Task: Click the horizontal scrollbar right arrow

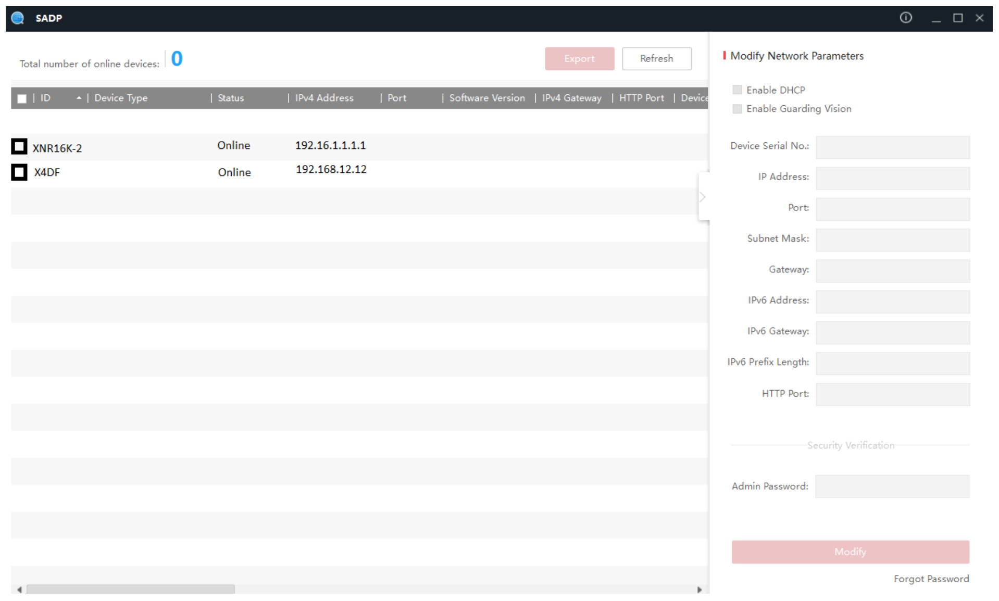Action: click(x=700, y=590)
